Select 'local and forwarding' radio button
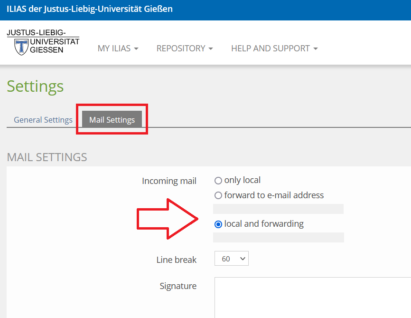The width and height of the screenshot is (411, 318). (x=218, y=224)
